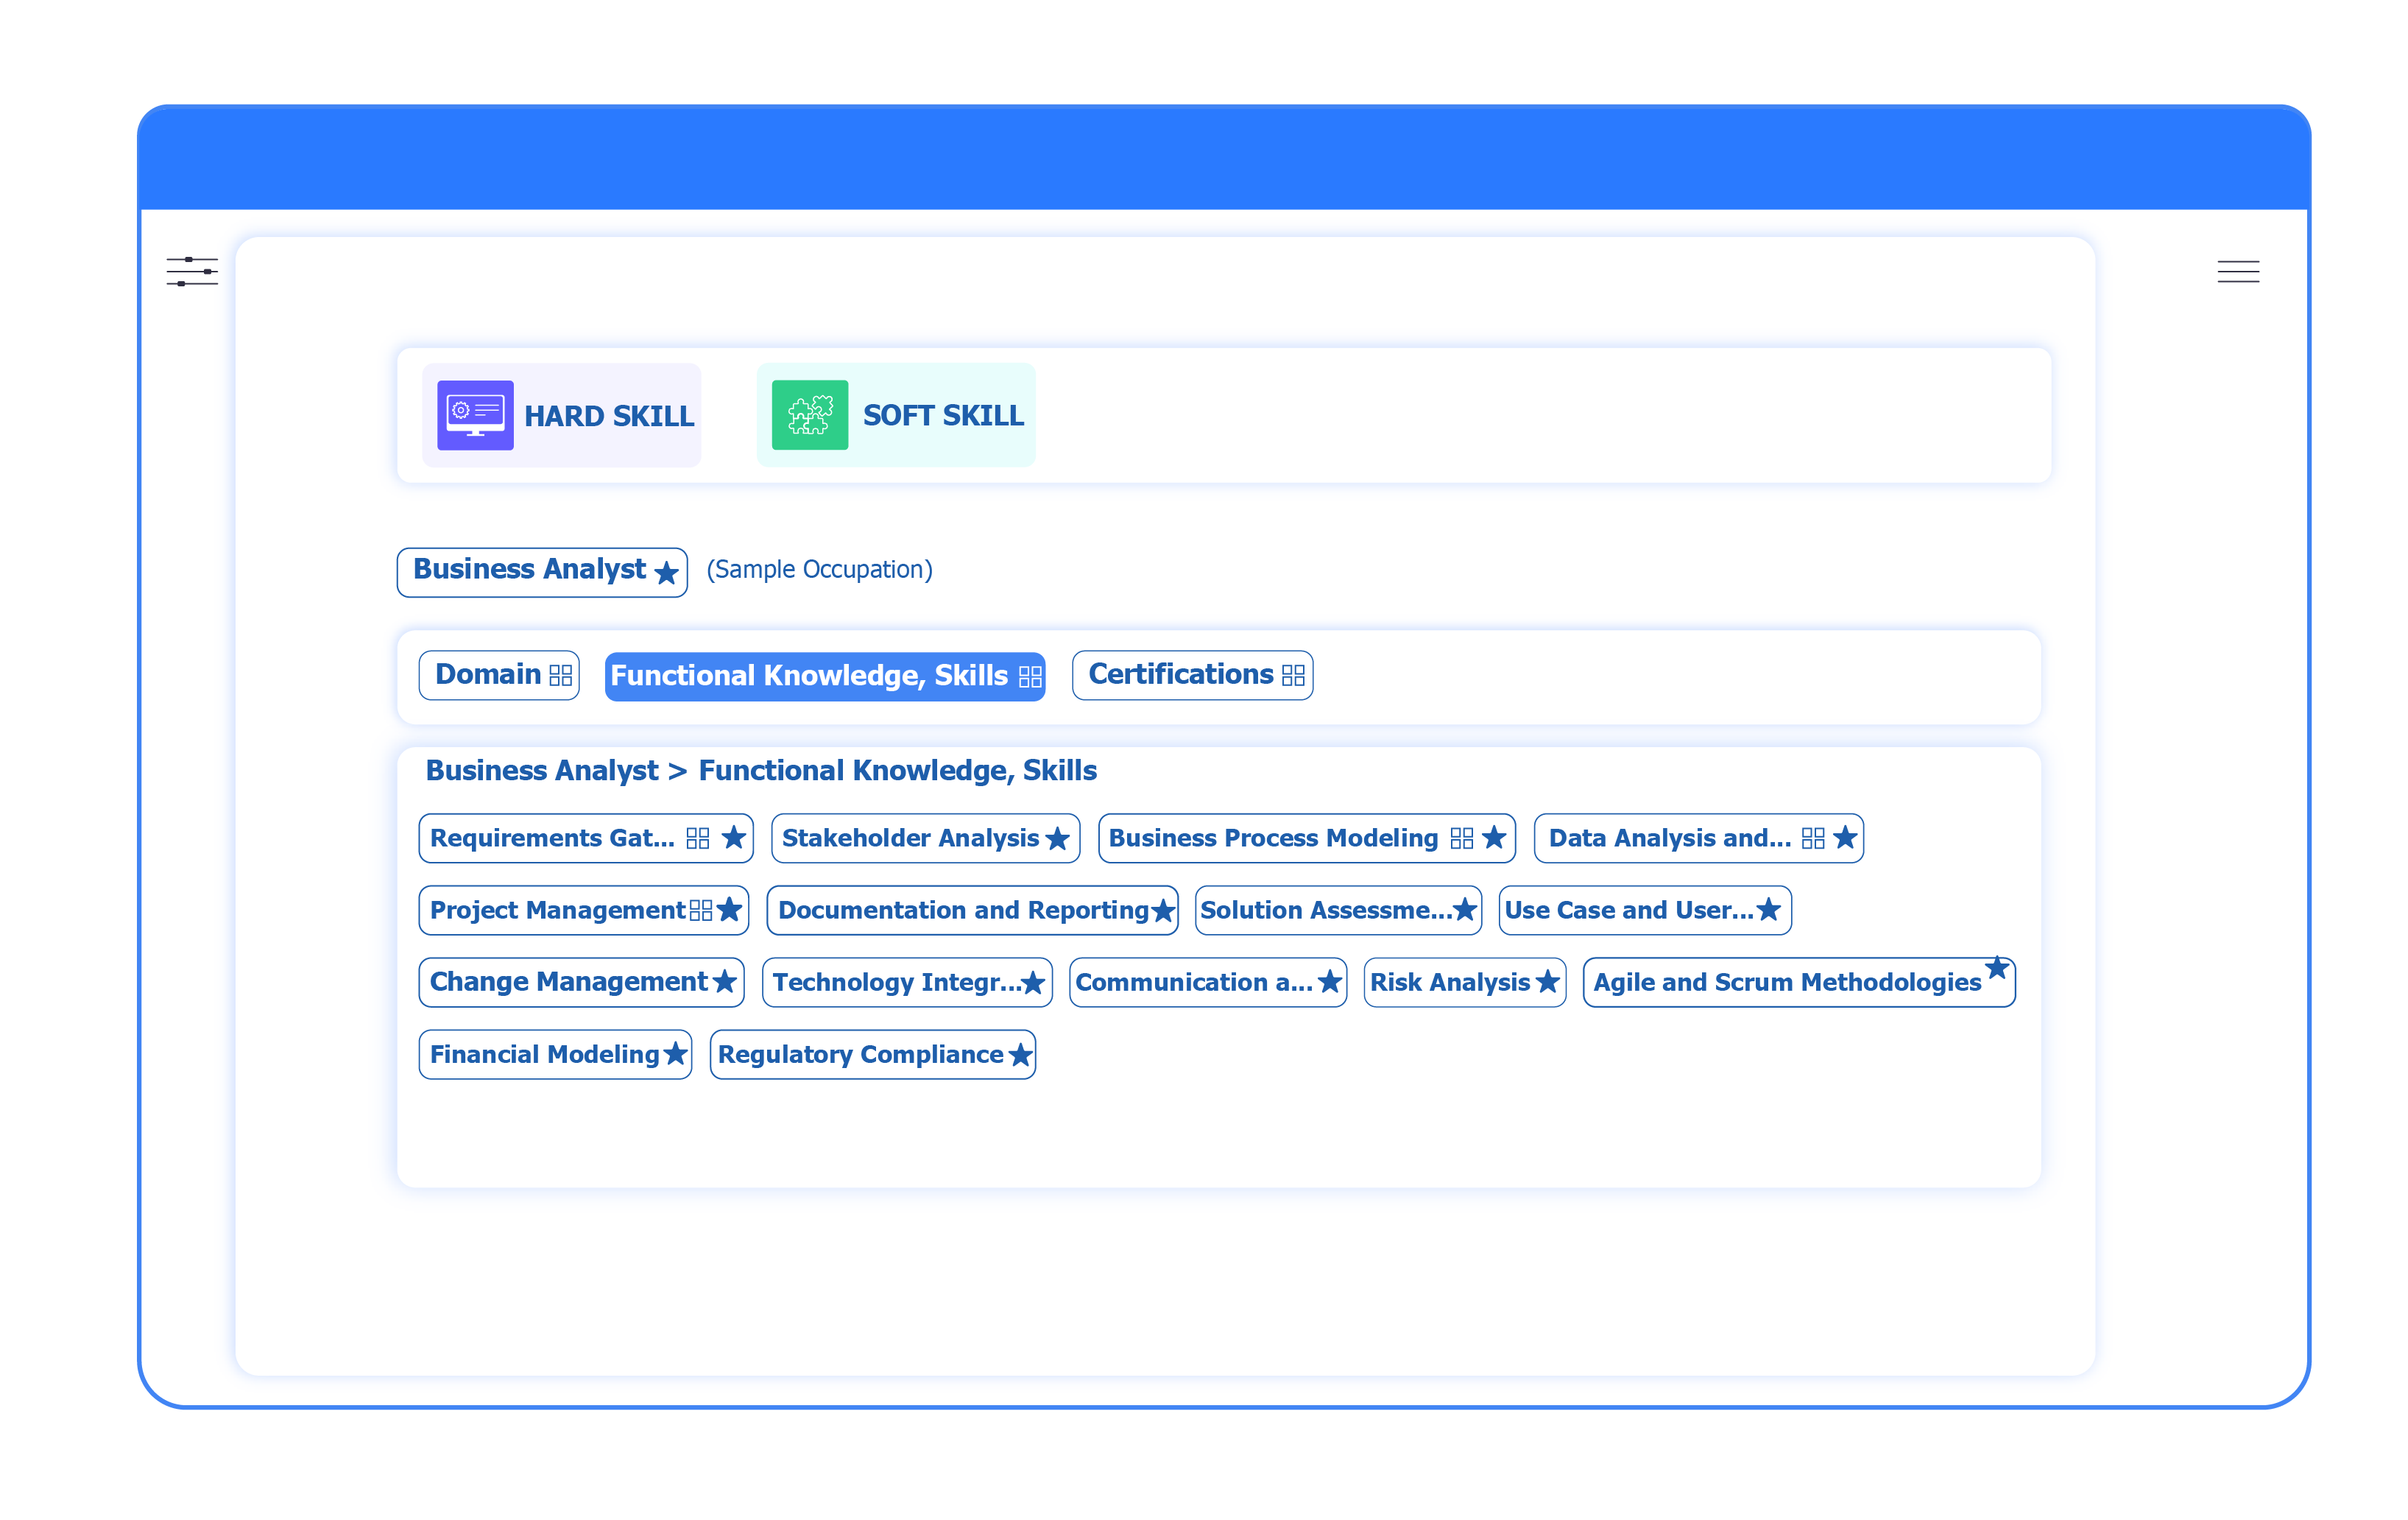The width and height of the screenshot is (2408, 1520).
Task: Open the Business Analyst occupation chip
Action: point(542,572)
